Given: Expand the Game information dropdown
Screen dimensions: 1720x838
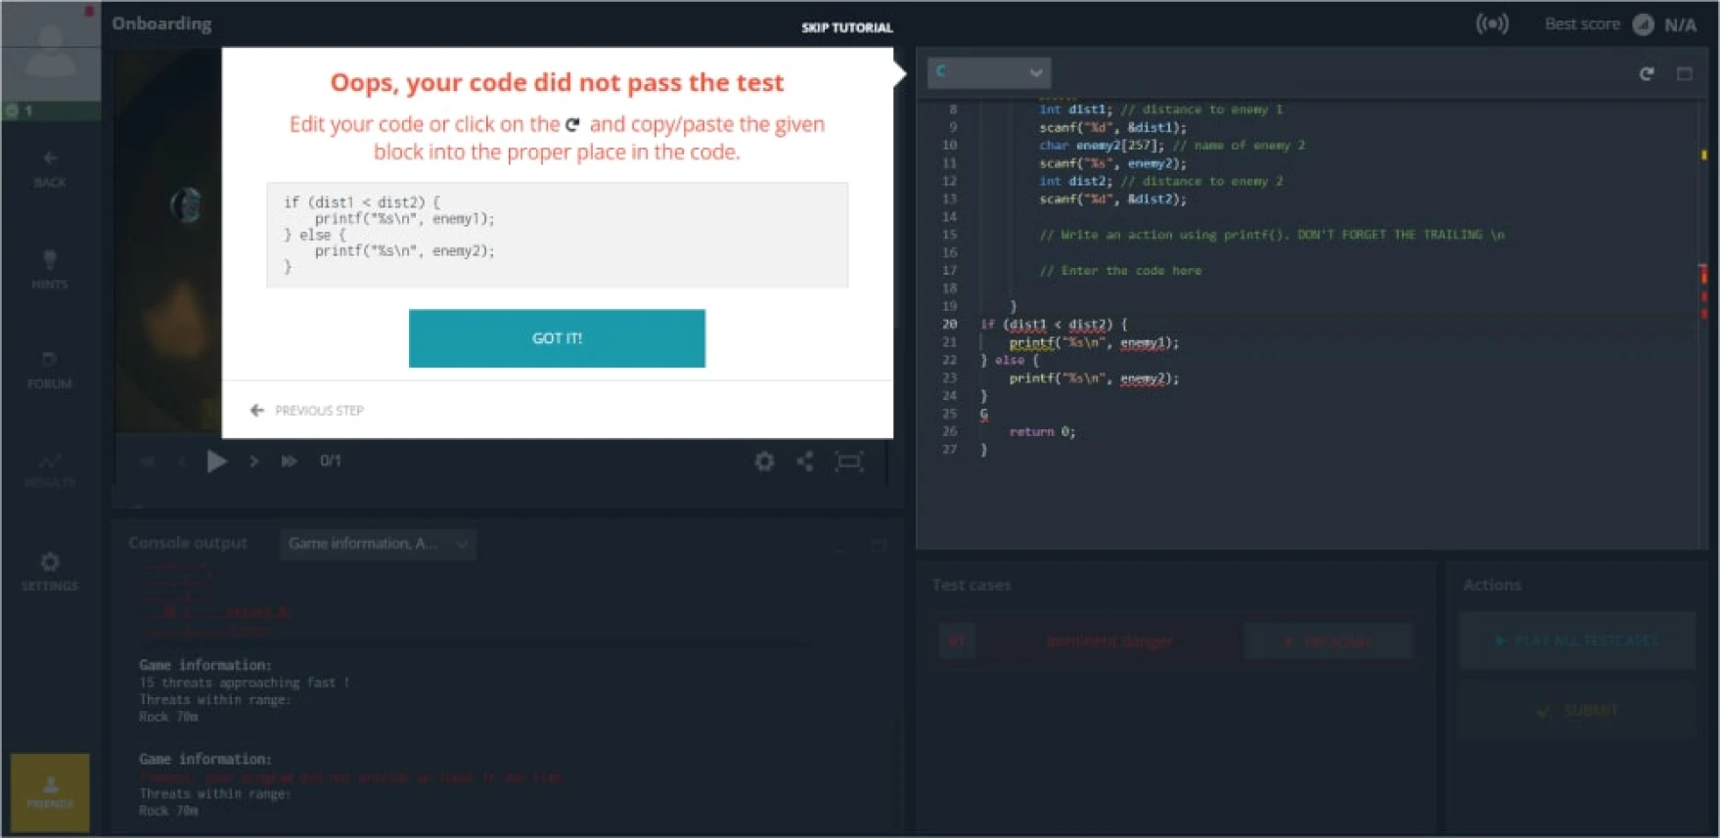Looking at the screenshot, I should [x=378, y=544].
